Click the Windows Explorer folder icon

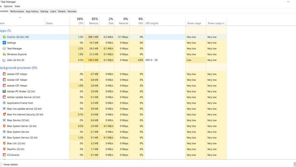click(x=4, y=54)
